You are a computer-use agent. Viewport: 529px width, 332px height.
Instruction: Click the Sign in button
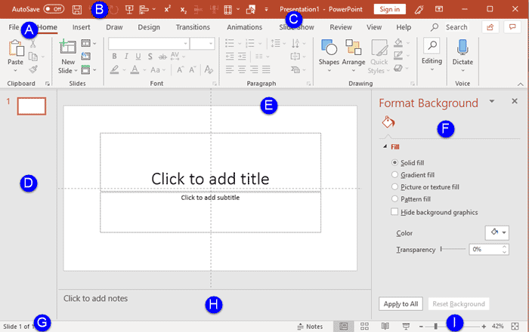pos(390,9)
